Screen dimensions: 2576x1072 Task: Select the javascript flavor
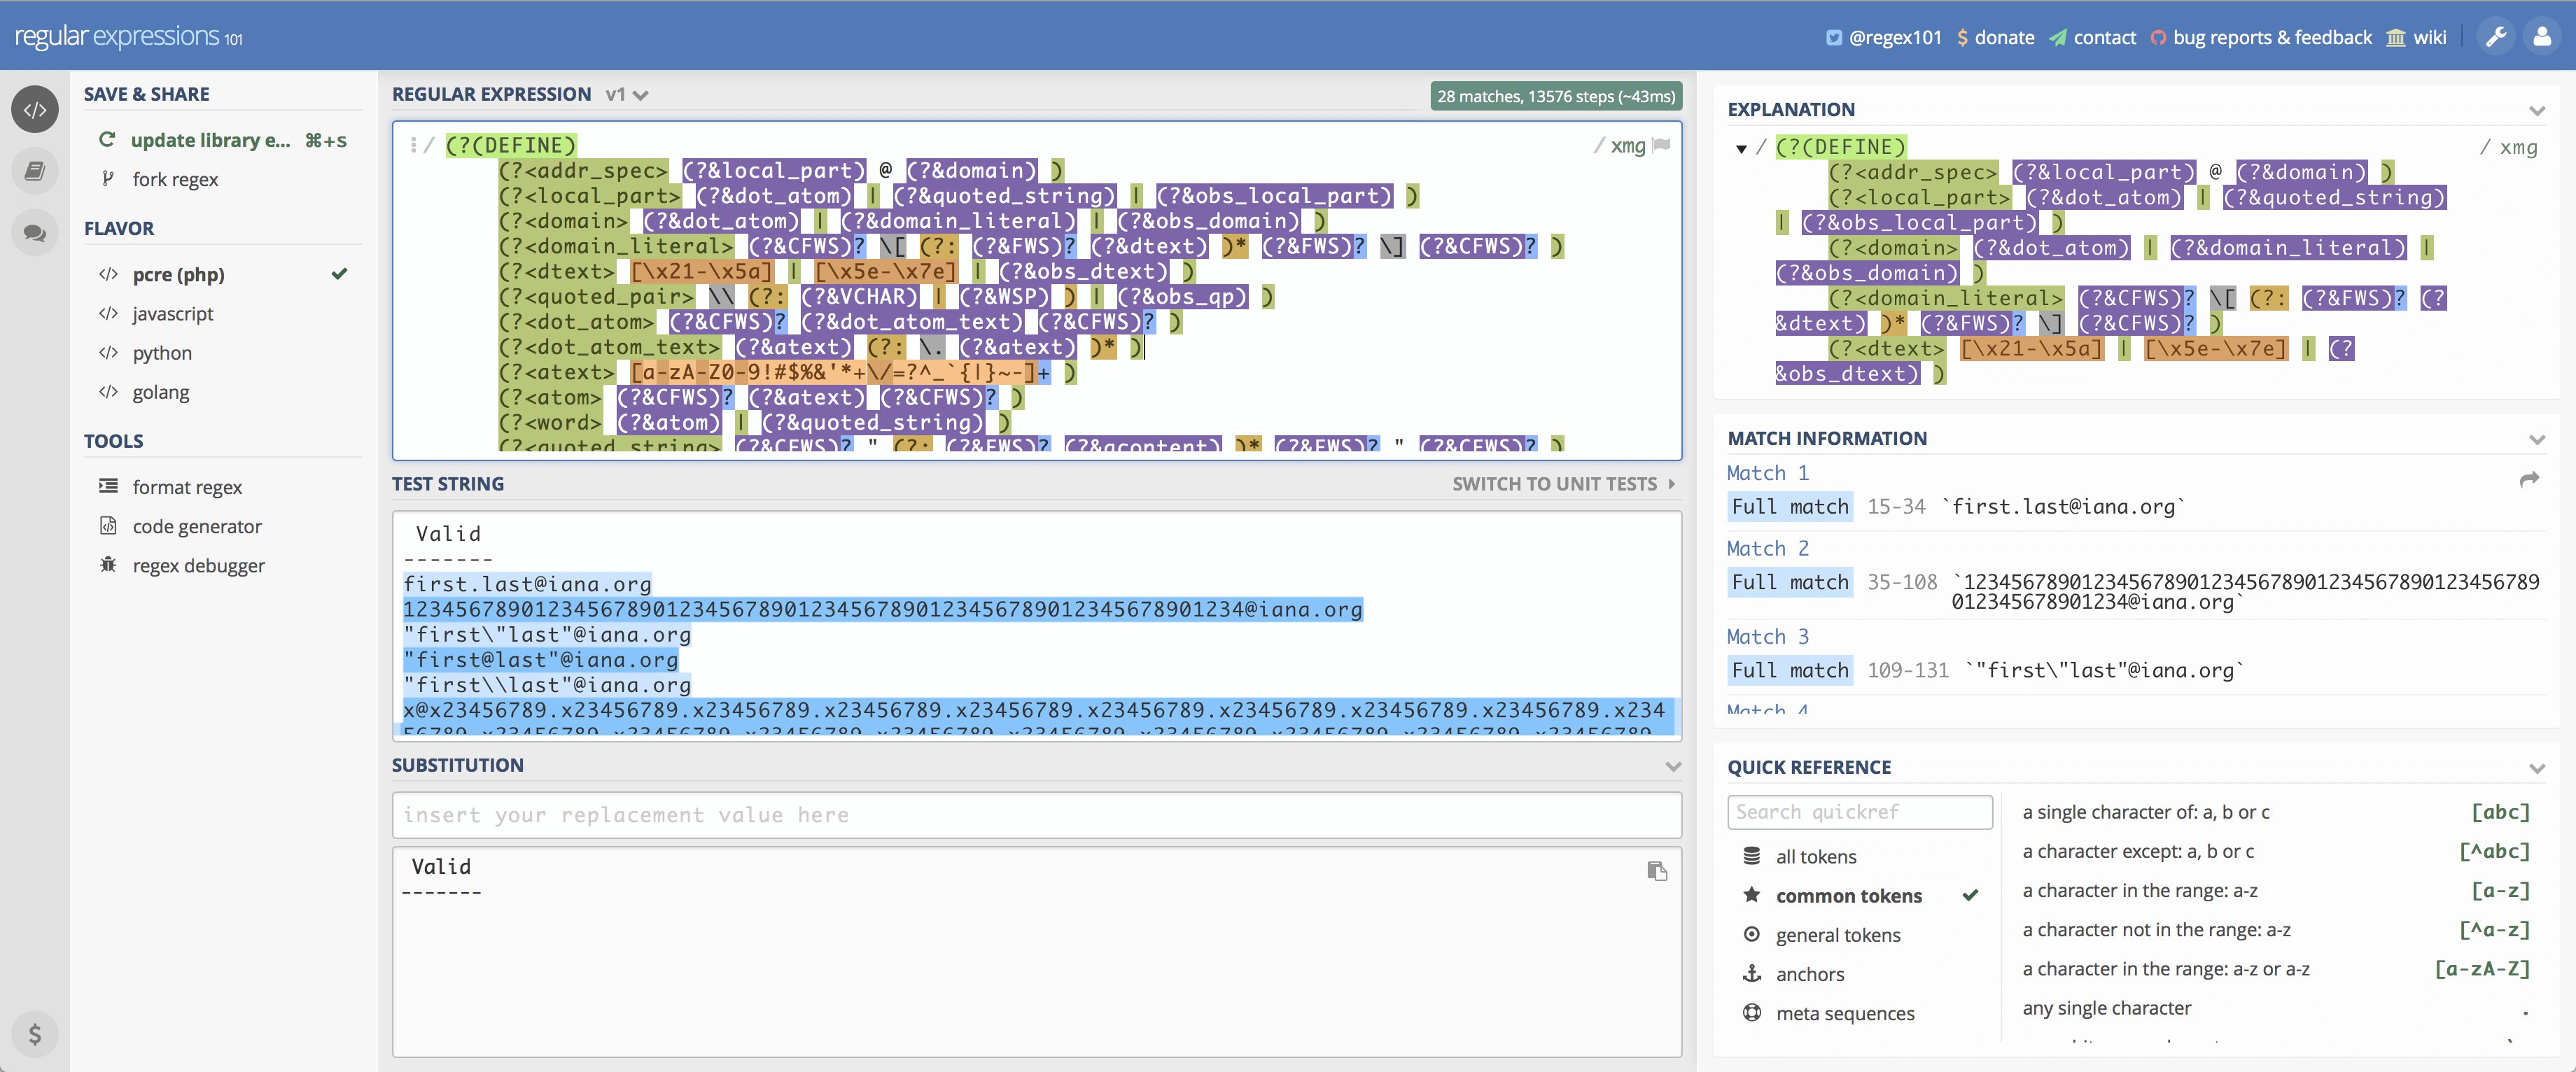(x=173, y=314)
